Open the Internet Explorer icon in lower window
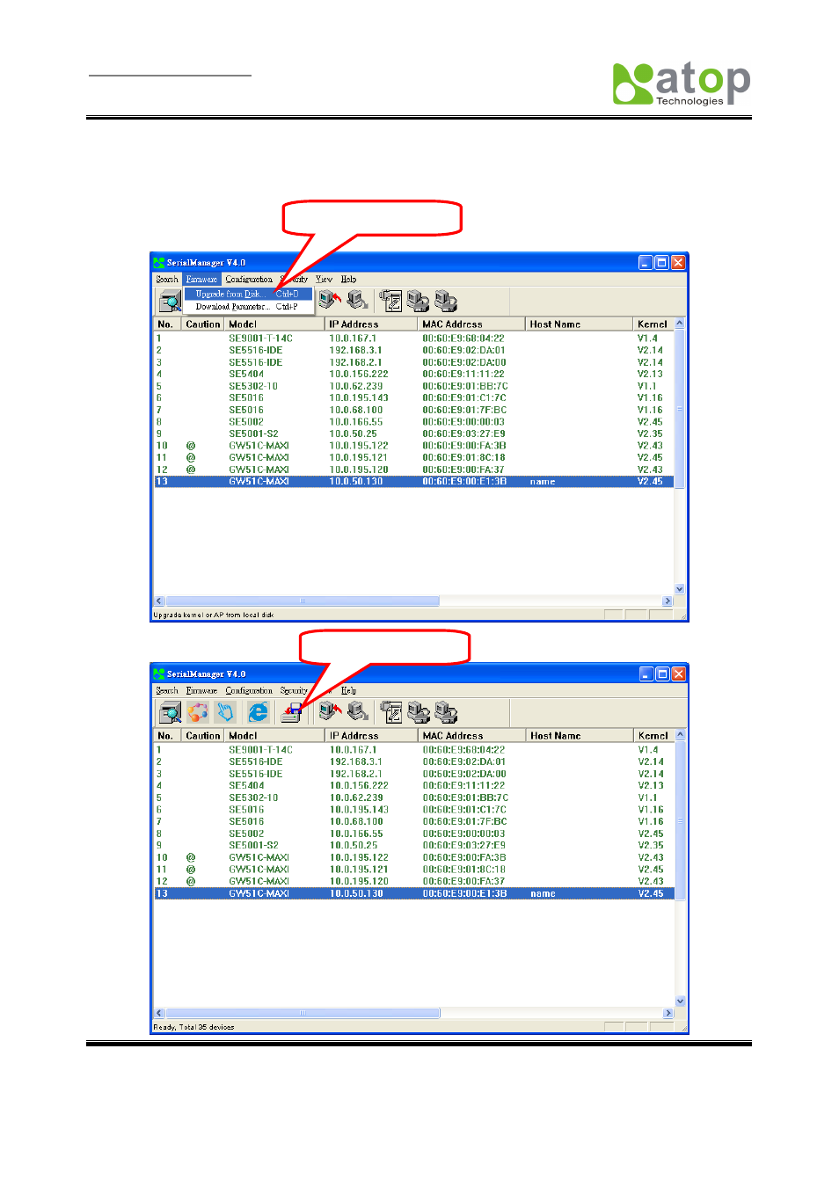 [x=258, y=712]
